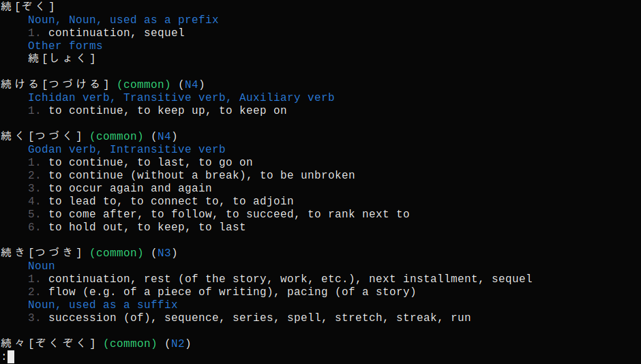Click the 続く[つづく] entry headword
This screenshot has height=364, width=641.
point(42,136)
